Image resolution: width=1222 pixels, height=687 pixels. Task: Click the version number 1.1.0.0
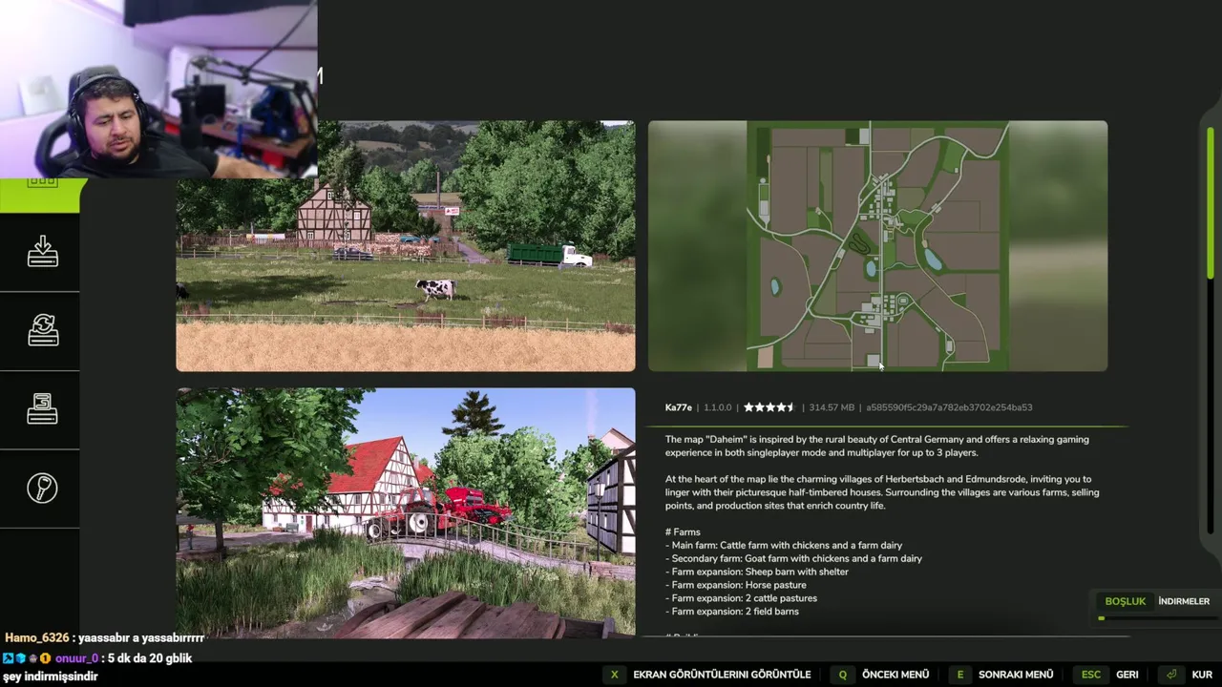pos(717,407)
